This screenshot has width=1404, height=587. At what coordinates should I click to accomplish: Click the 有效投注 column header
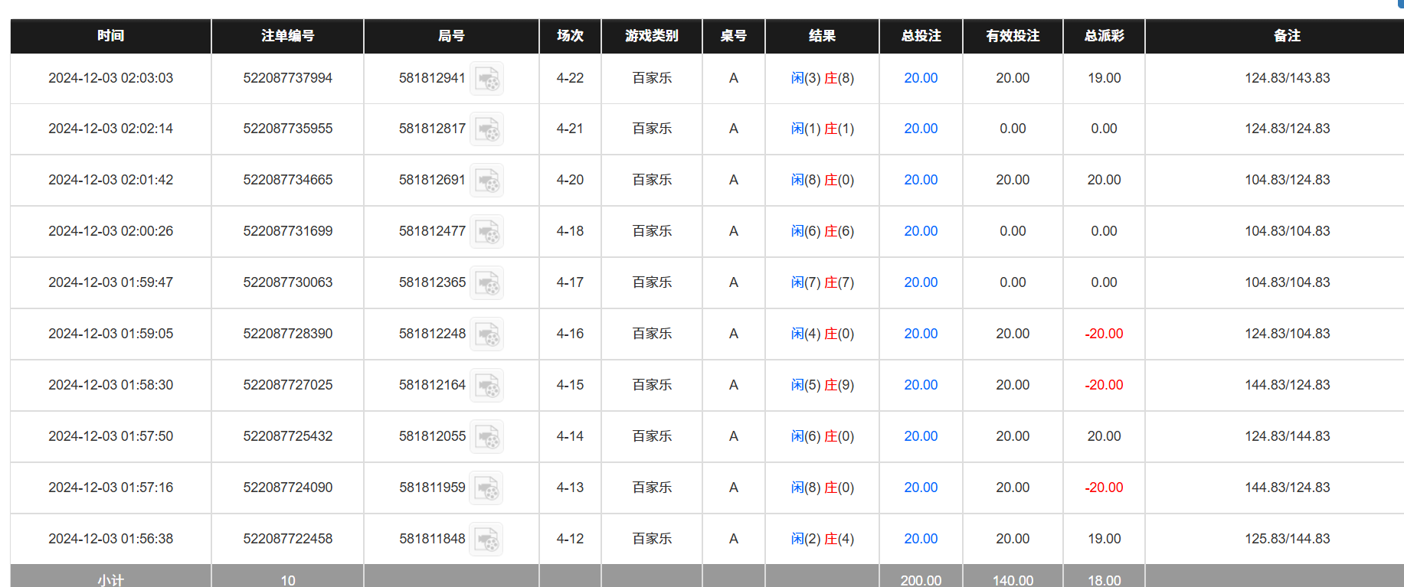tap(1013, 36)
